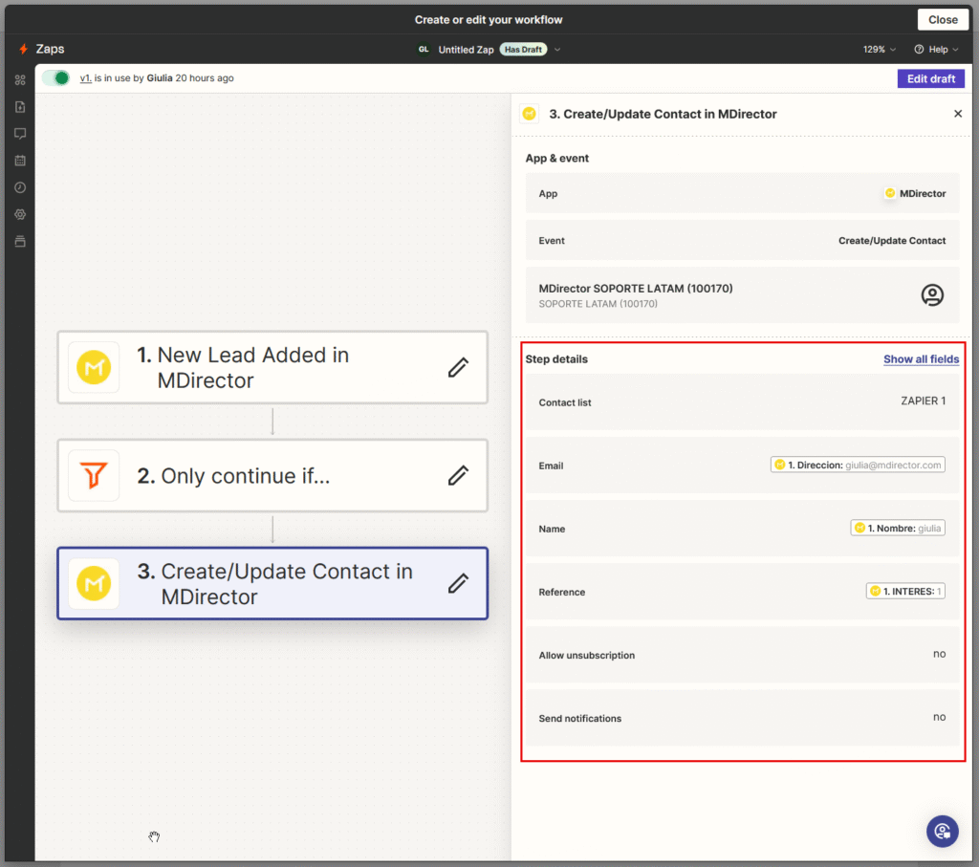Close the step details panel with X

coord(958,114)
